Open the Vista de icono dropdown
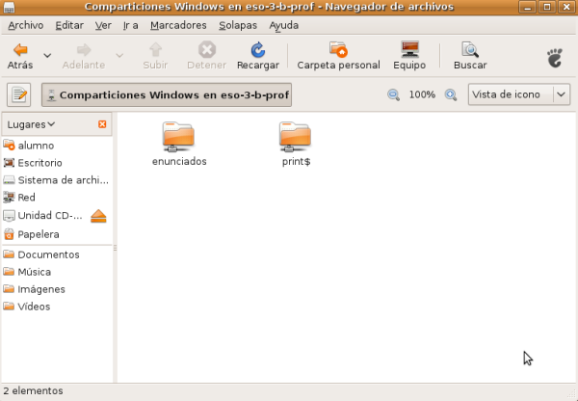Viewport: 578px width, 401px height. (x=519, y=95)
